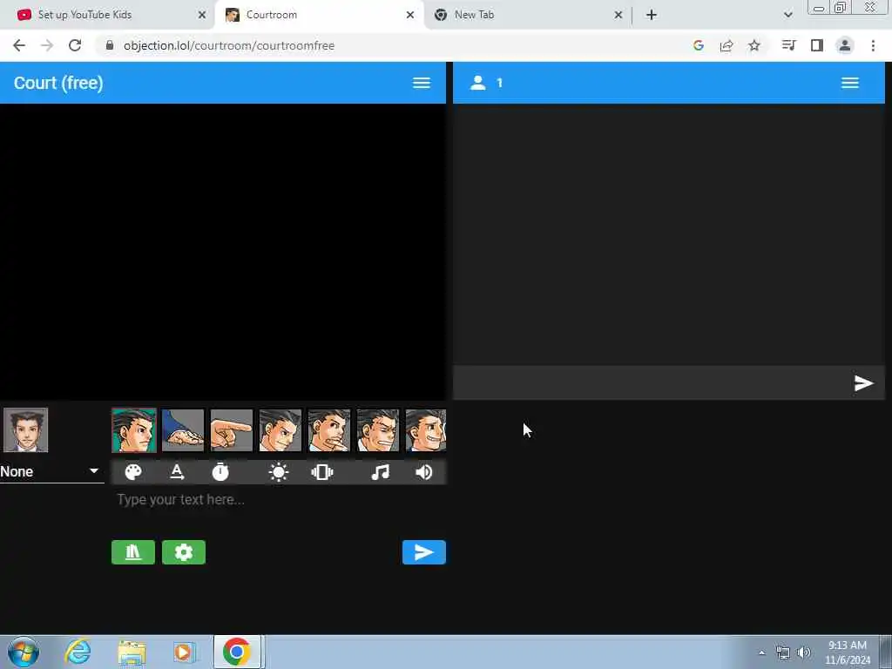The image size is (892, 669).
Task: Open the text color palette icon
Action: (133, 472)
